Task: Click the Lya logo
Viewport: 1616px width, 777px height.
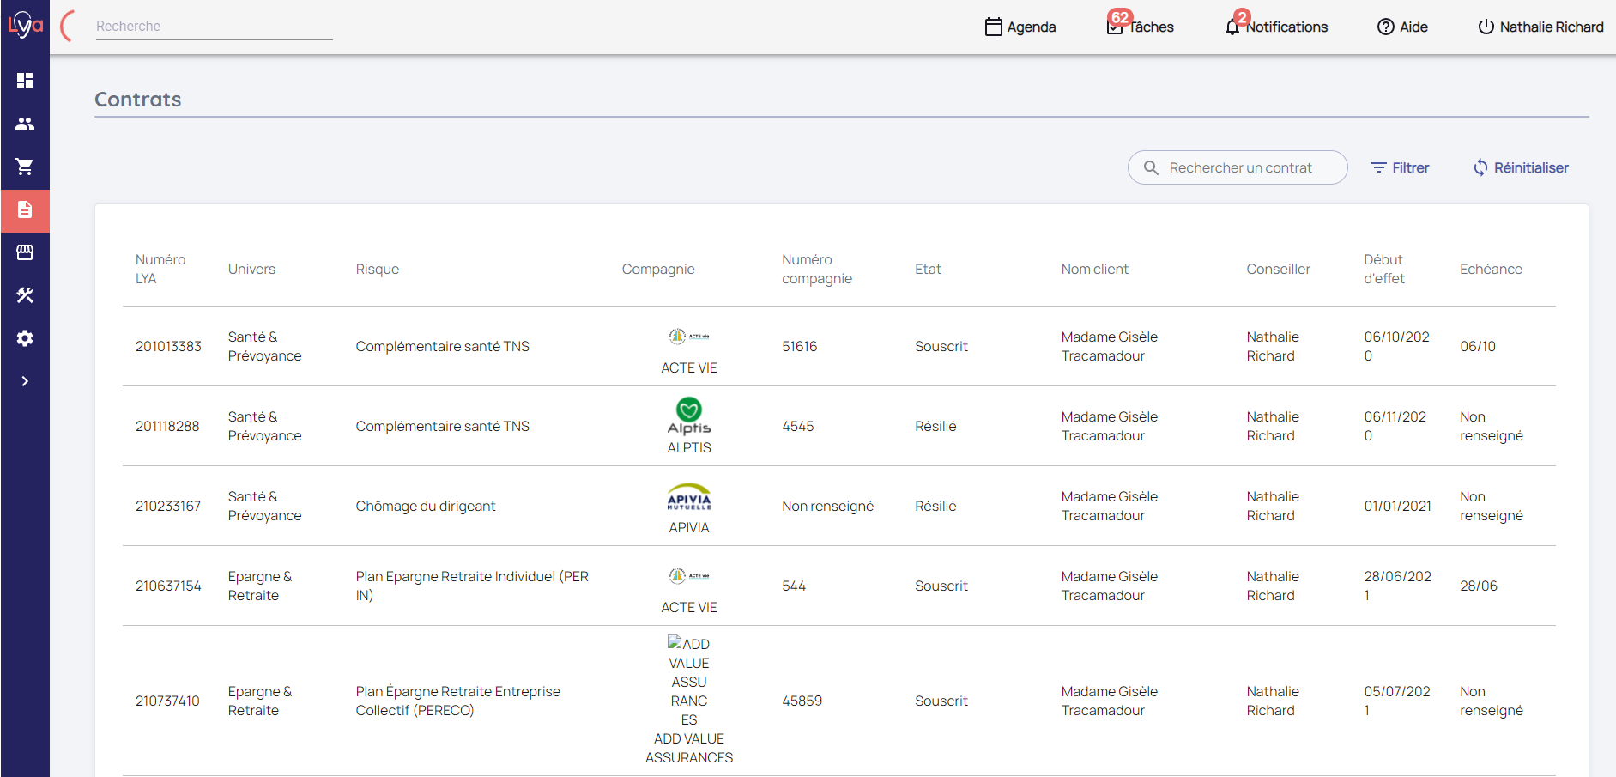Action: (25, 25)
